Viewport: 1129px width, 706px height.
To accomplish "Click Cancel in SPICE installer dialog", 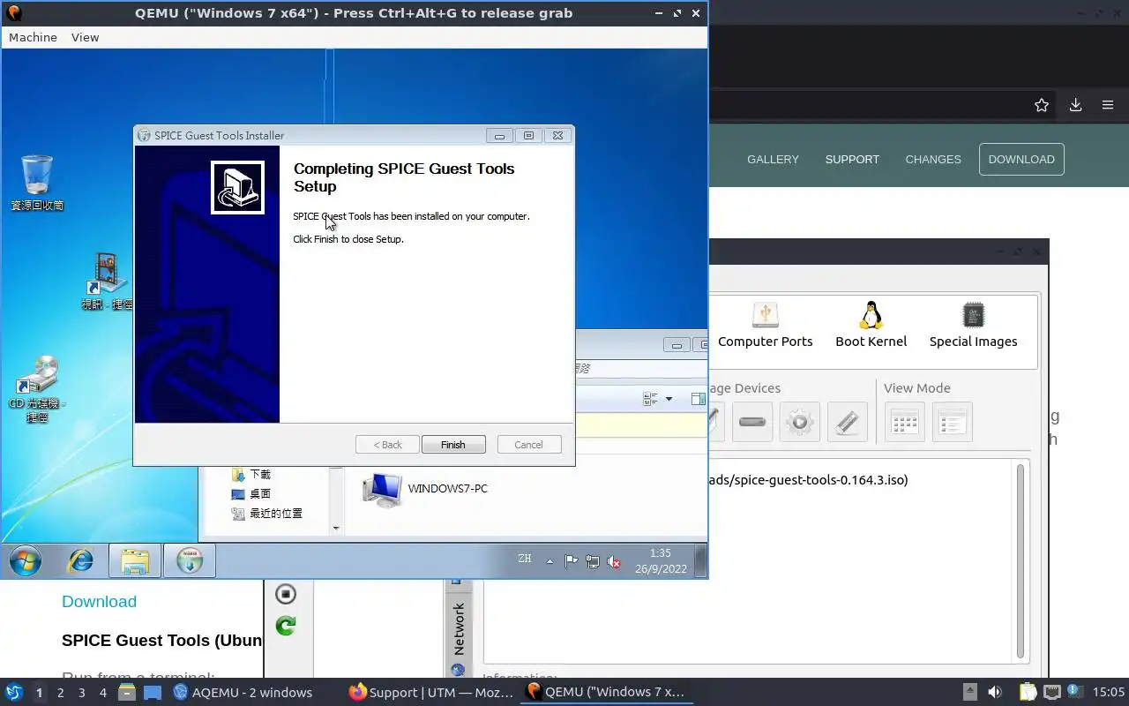I will coord(529,445).
